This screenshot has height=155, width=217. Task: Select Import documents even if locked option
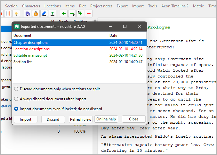(58, 109)
